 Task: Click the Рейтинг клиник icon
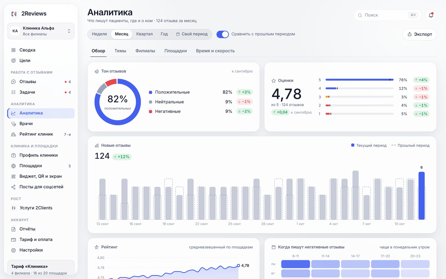click(13, 134)
